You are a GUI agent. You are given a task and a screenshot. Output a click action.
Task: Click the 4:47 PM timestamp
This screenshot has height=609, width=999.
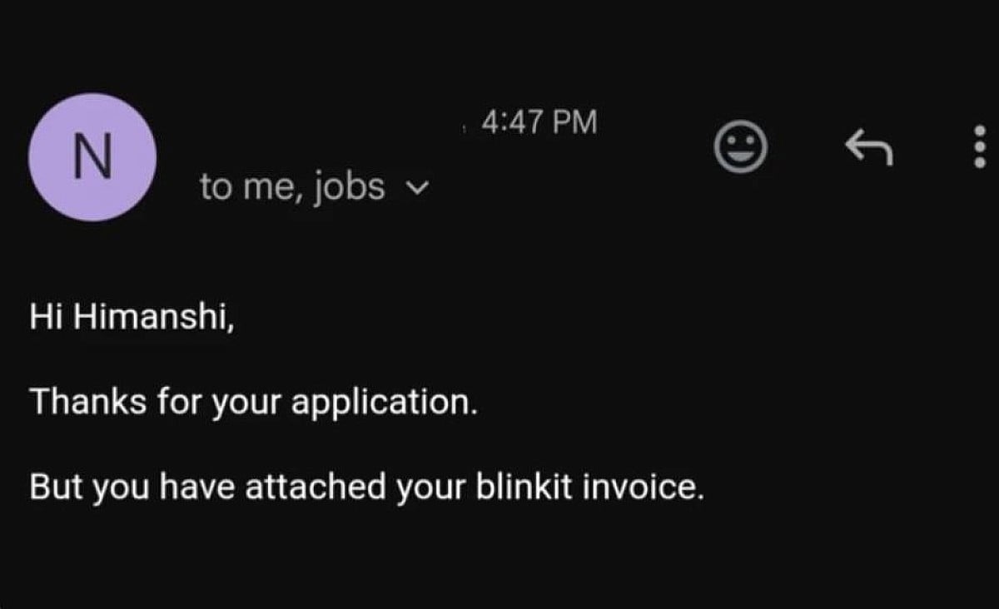click(x=539, y=122)
